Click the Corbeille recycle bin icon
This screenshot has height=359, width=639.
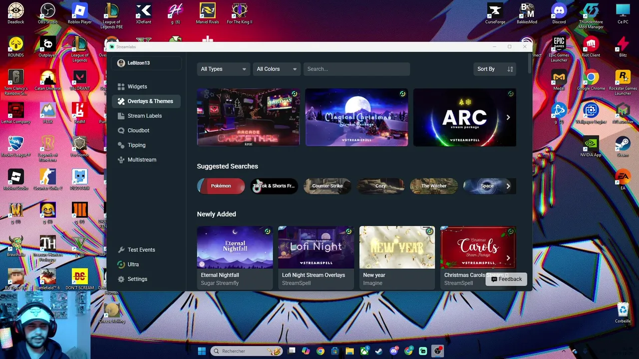coord(623,313)
